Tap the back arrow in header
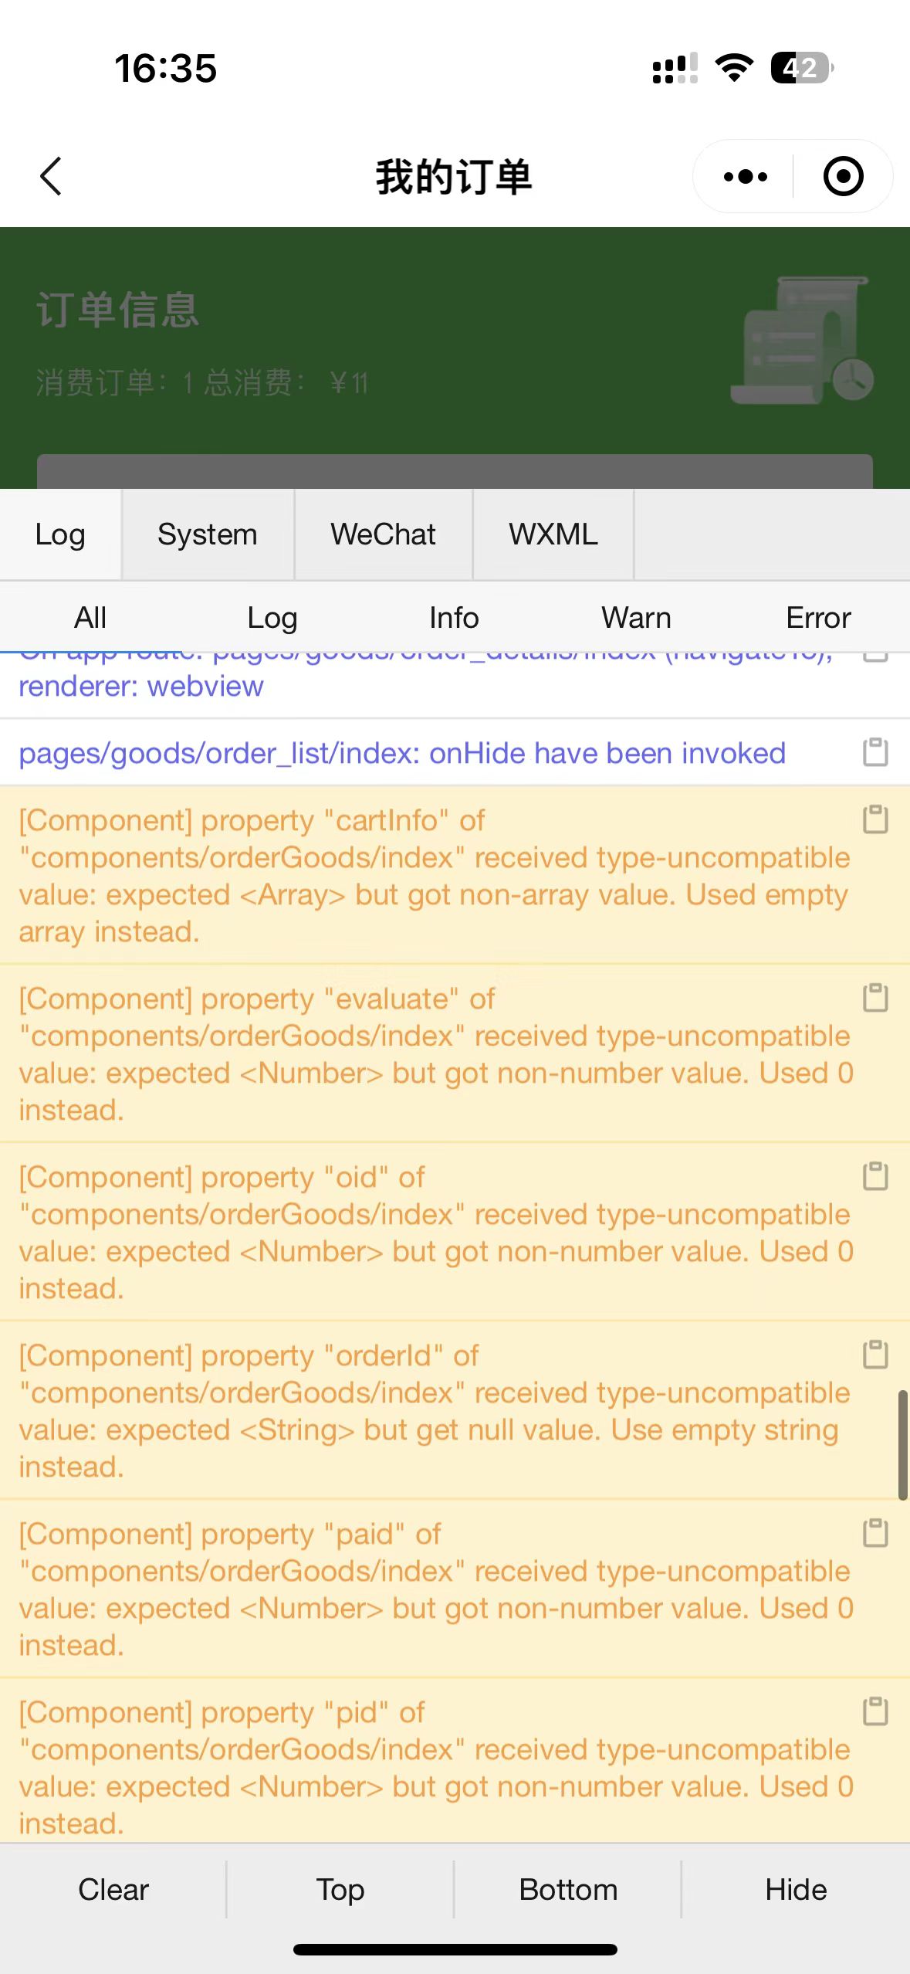Screen dimensions: 910x1974 click(x=51, y=176)
